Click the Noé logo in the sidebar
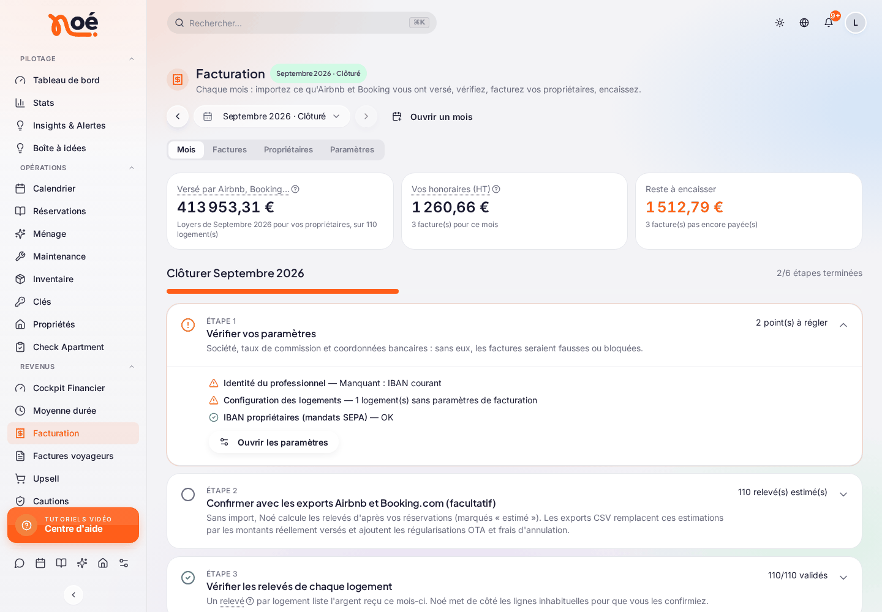 click(73, 24)
